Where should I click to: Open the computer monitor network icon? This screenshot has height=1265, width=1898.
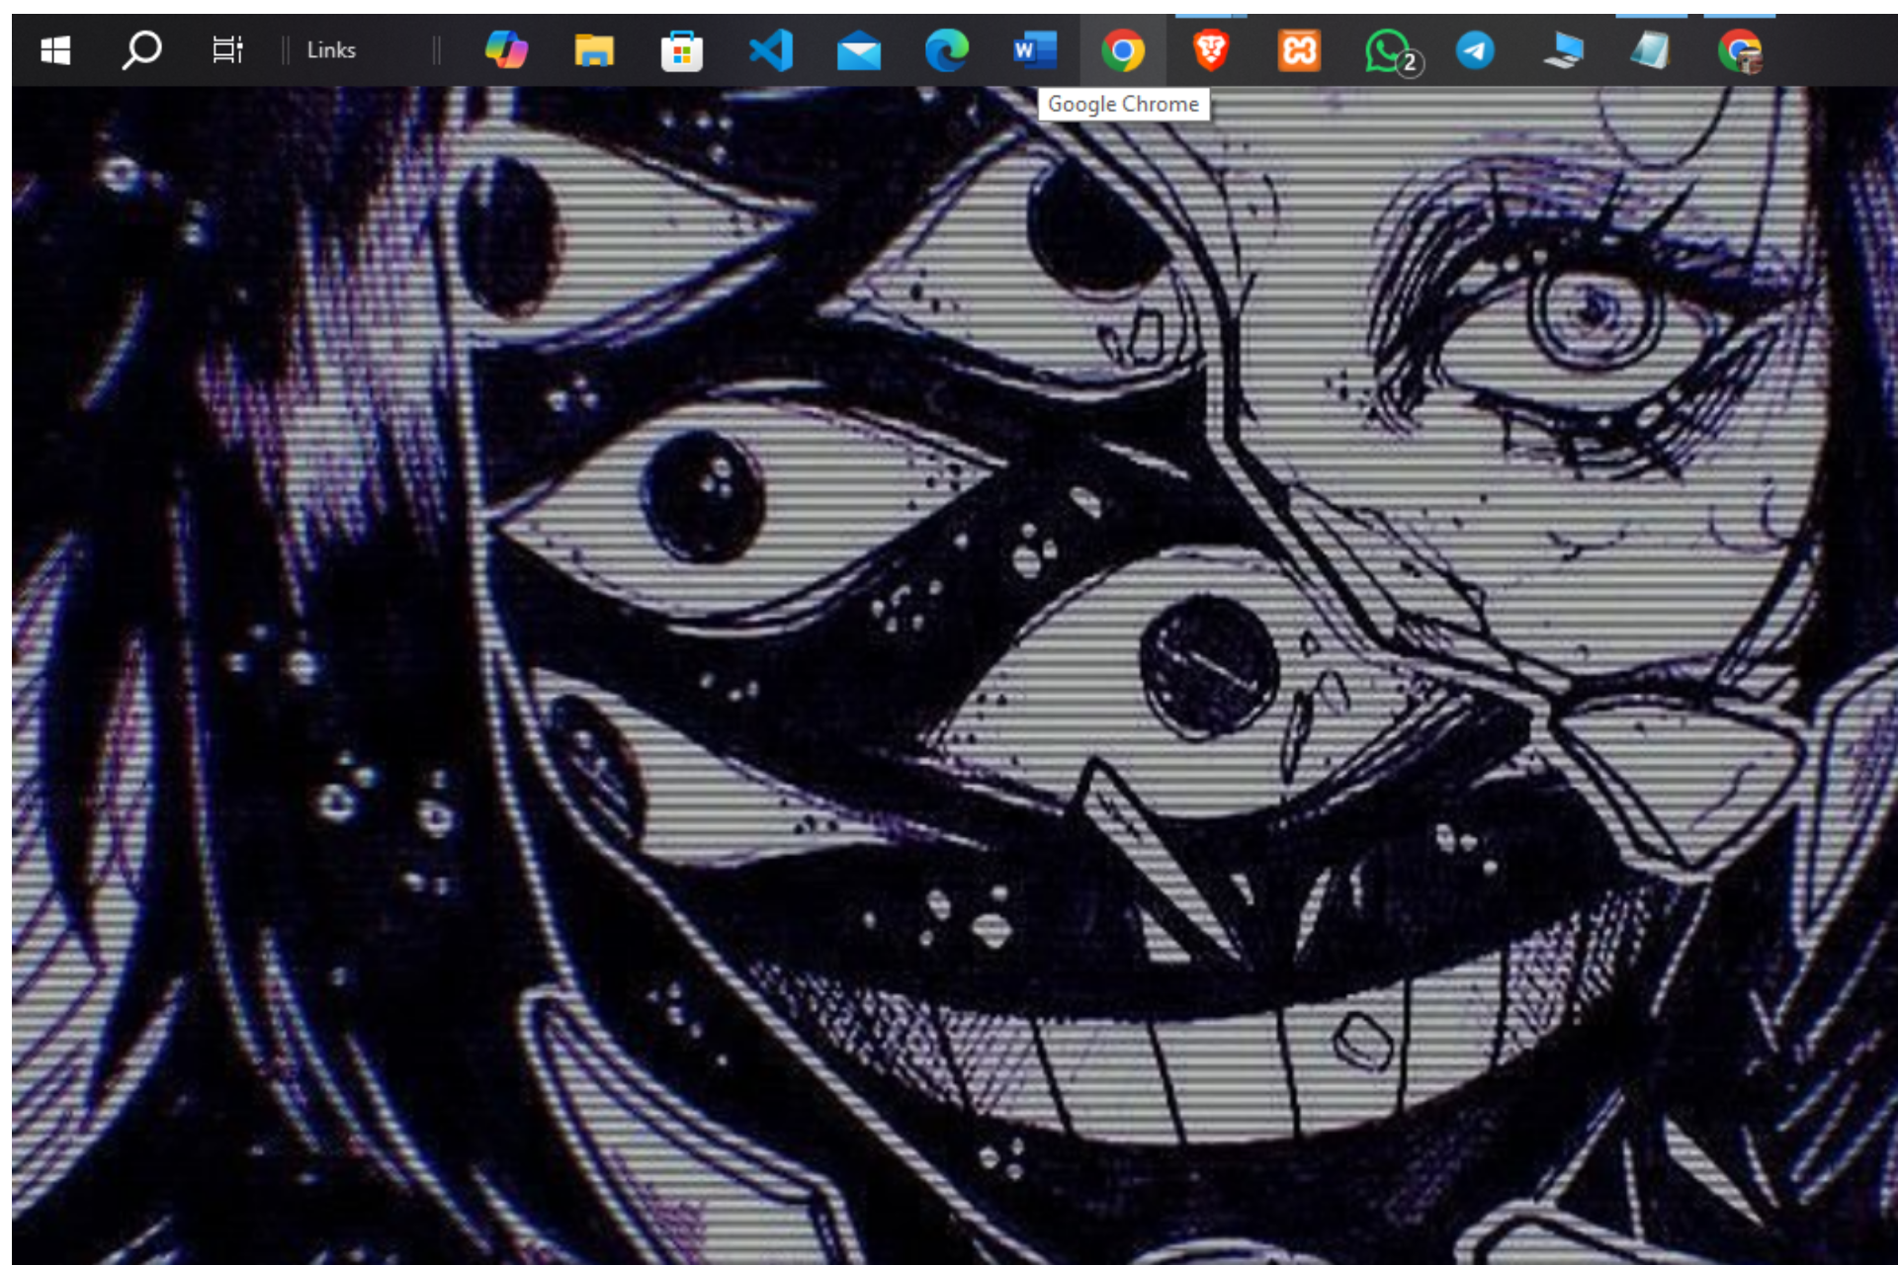click(x=1563, y=50)
